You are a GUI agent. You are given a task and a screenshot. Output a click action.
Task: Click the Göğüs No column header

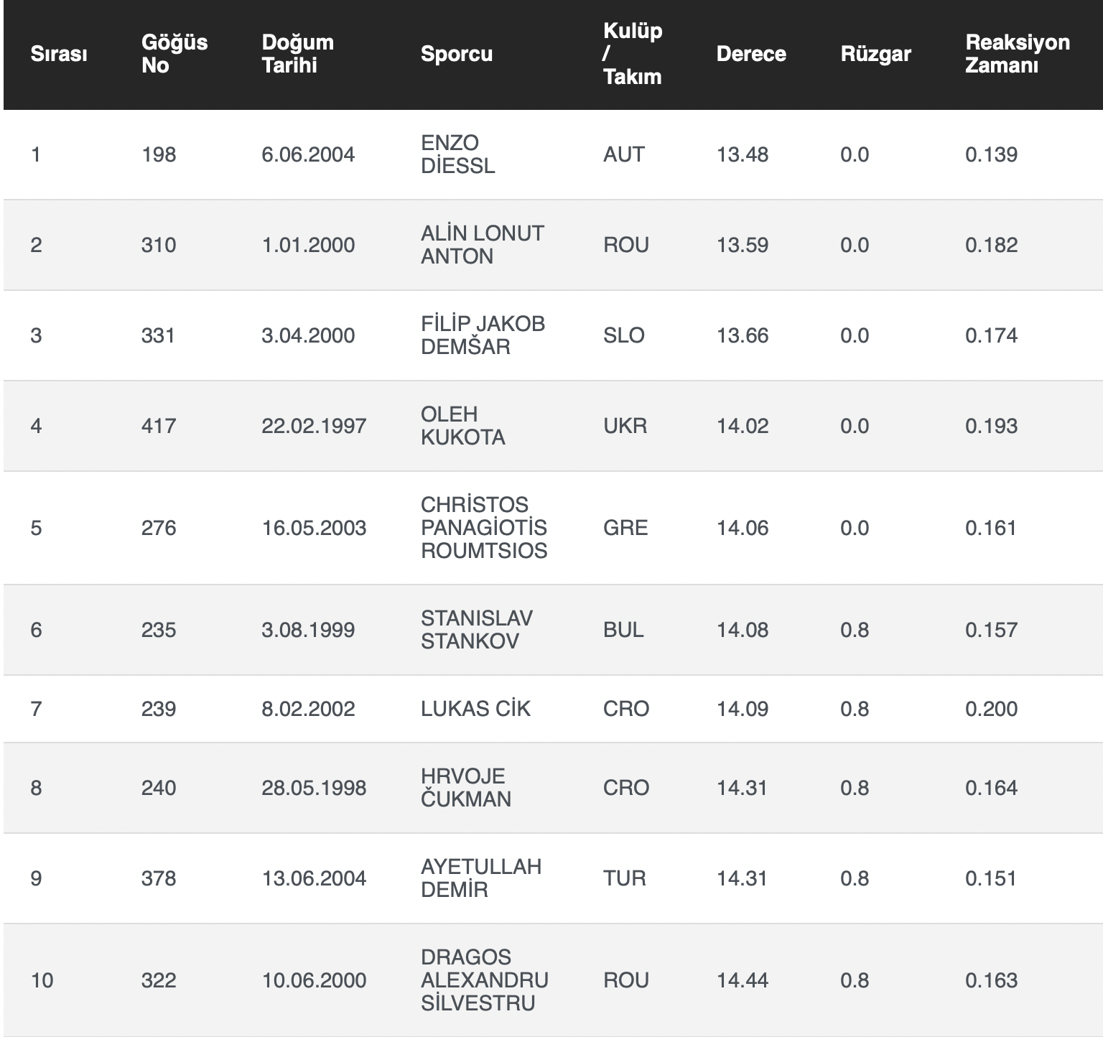click(174, 54)
